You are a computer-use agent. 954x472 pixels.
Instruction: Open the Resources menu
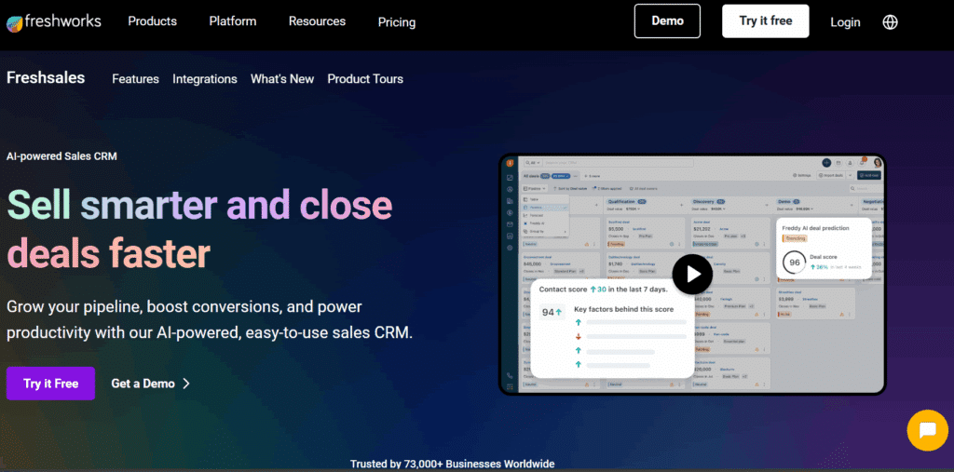pos(317,21)
